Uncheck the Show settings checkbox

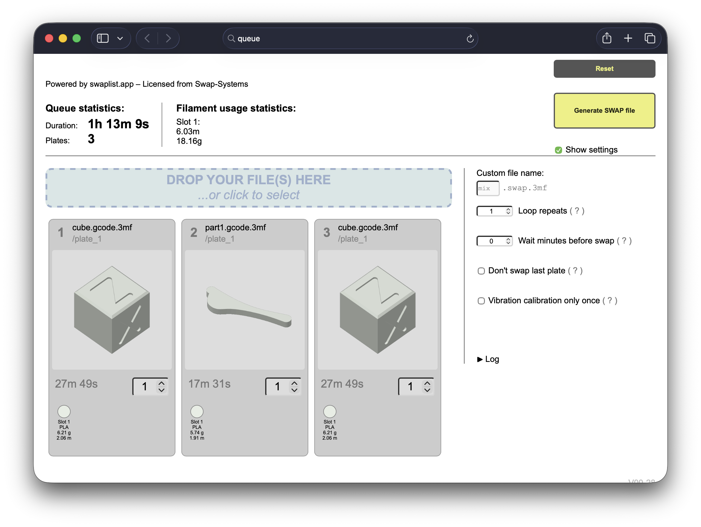point(559,150)
